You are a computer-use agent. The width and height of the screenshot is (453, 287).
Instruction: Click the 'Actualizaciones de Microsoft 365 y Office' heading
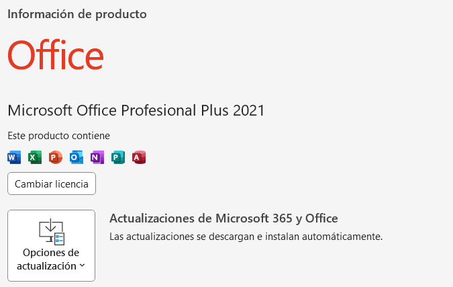coord(223,218)
